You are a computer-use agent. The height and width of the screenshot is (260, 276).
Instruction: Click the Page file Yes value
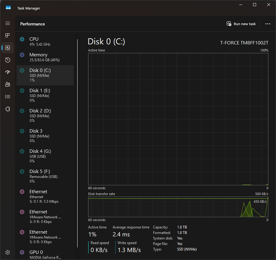click(x=180, y=244)
